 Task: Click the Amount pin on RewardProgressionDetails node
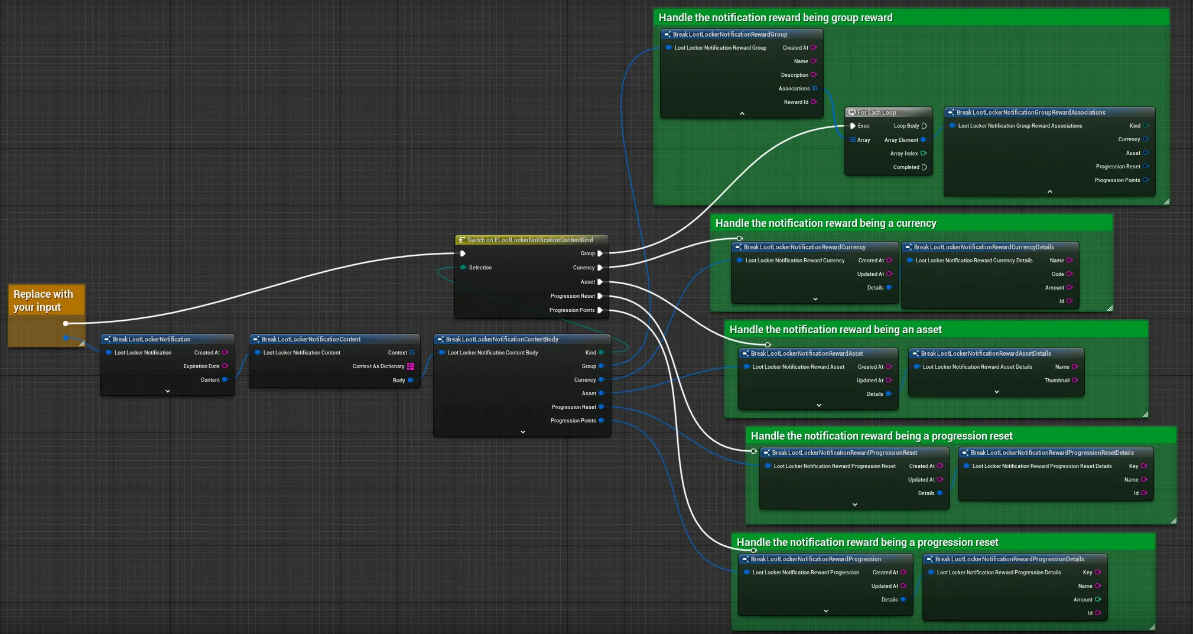click(1098, 600)
